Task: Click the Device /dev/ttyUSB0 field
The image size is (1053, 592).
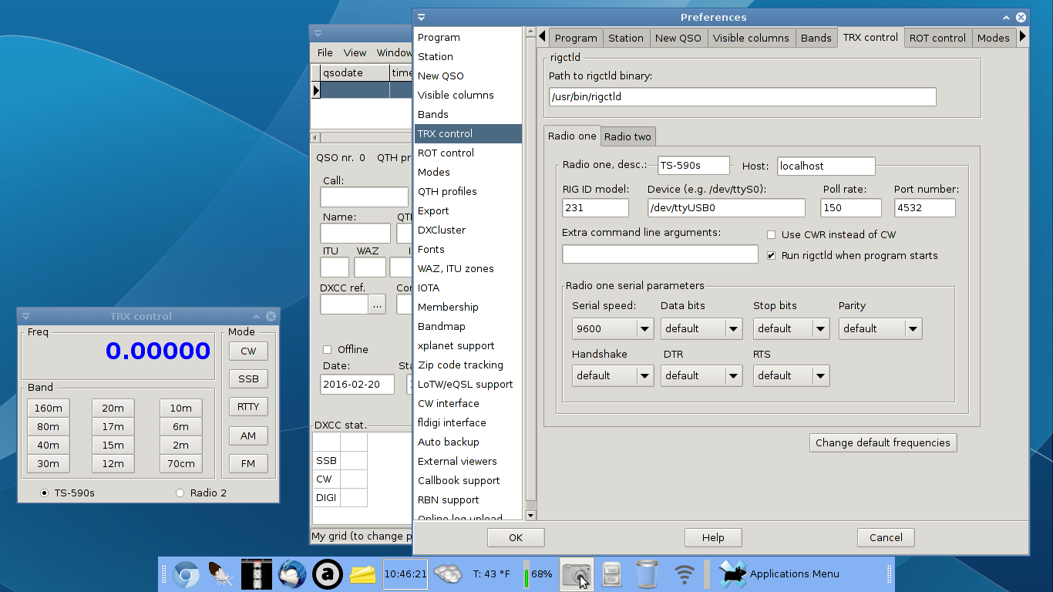Action: point(726,208)
